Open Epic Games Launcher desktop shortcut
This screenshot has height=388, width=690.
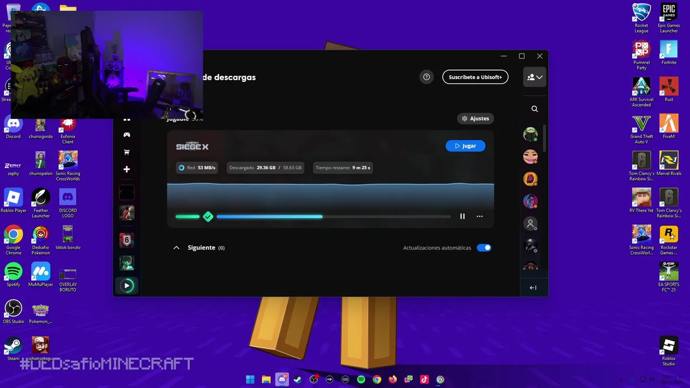tap(668, 18)
